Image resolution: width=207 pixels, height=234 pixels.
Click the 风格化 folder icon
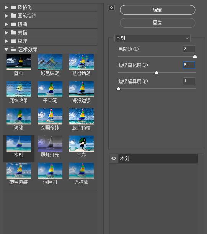(x=13, y=7)
